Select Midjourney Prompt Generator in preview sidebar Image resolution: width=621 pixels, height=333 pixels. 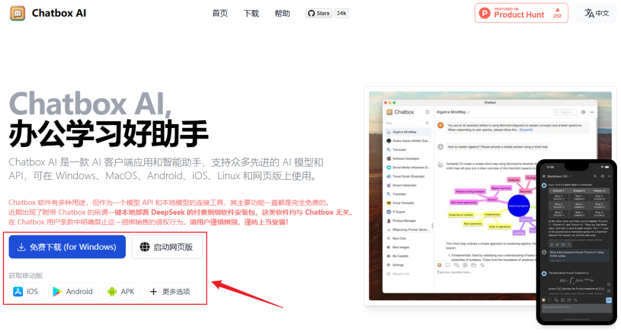click(x=408, y=230)
